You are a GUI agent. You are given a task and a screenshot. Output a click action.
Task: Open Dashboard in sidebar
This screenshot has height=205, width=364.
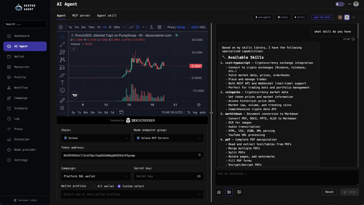pyautogui.click(x=25, y=36)
